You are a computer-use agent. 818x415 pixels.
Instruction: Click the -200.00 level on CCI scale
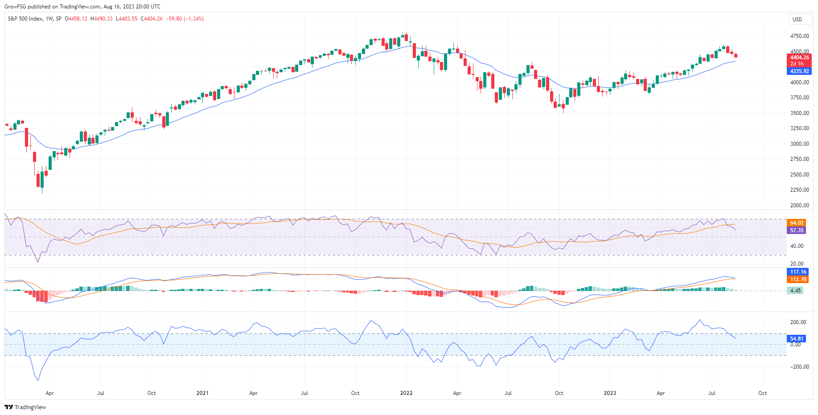click(x=798, y=367)
